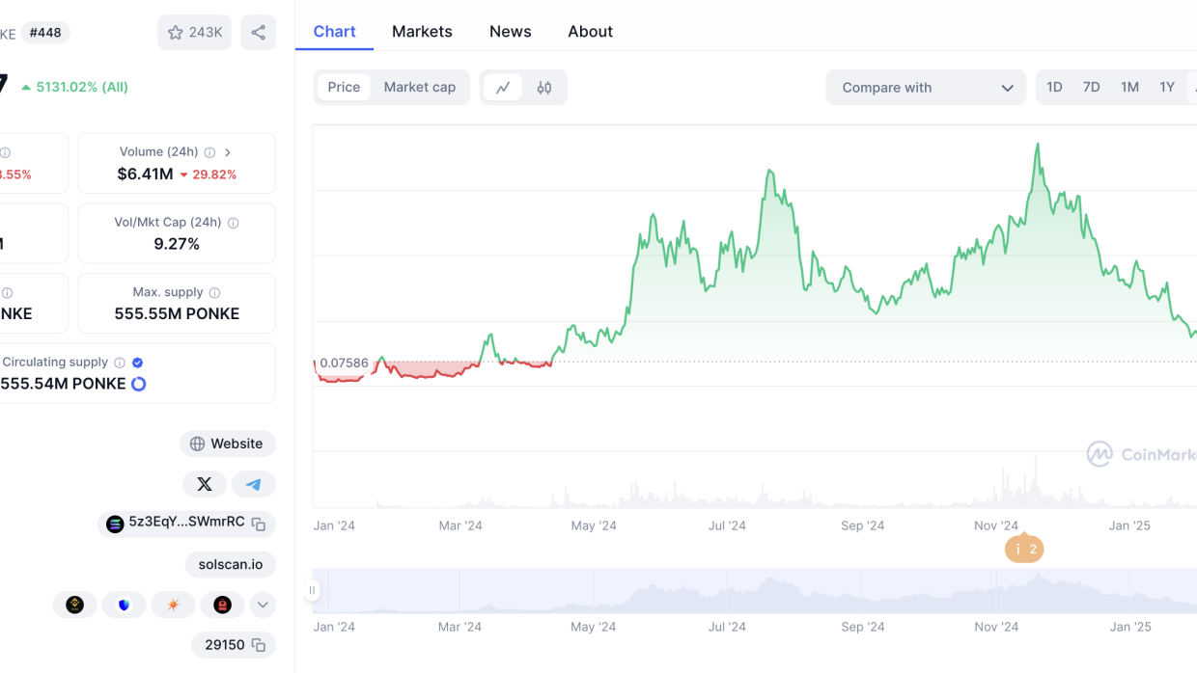Image resolution: width=1197 pixels, height=673 pixels.
Task: Click the 555.55M PONKE max supply value
Action: [177, 313]
